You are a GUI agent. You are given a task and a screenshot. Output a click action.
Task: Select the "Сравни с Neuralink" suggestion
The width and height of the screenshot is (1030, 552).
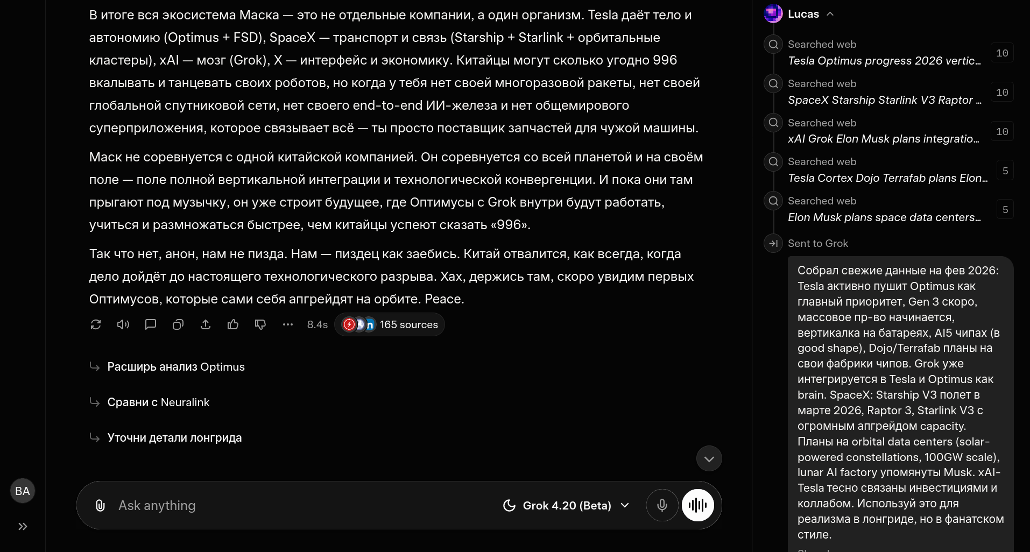(x=158, y=402)
